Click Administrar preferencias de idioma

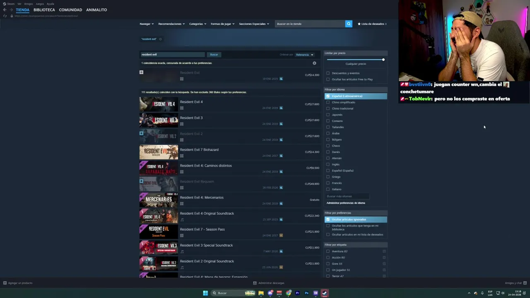[346, 203]
